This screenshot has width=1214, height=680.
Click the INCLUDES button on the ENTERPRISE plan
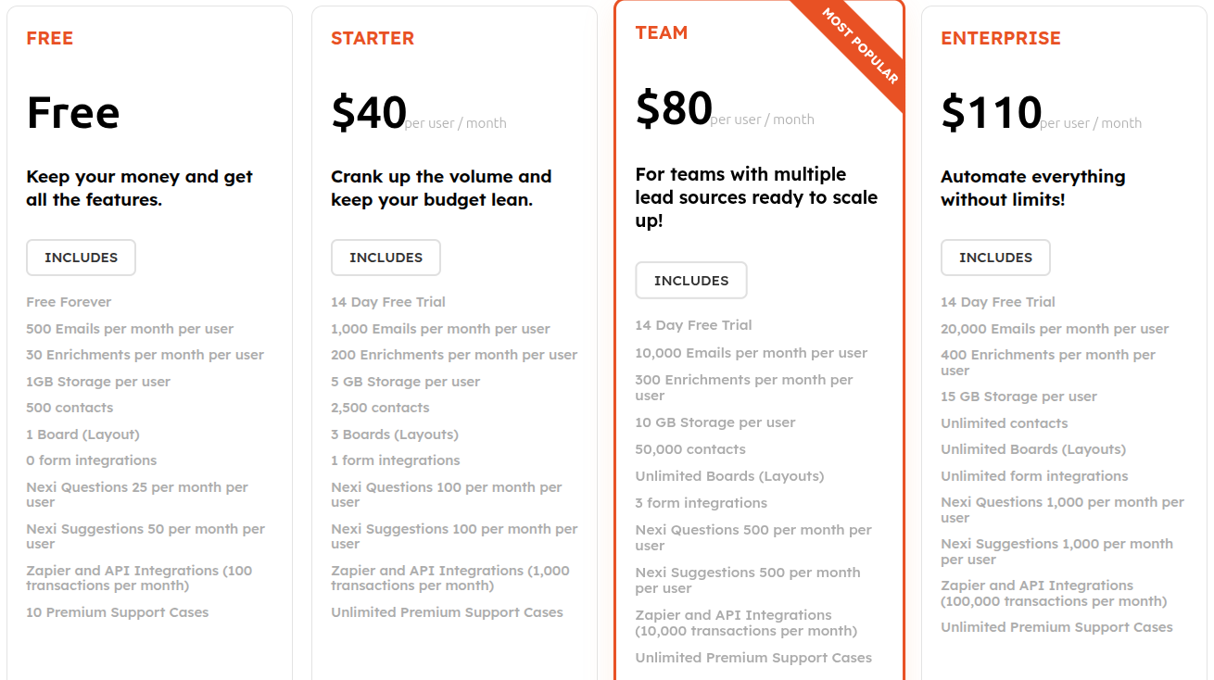(995, 258)
